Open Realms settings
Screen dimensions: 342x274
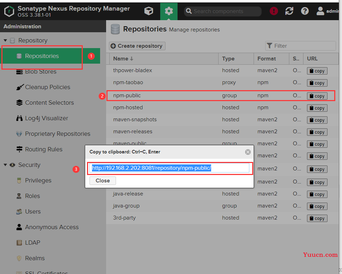point(35,258)
